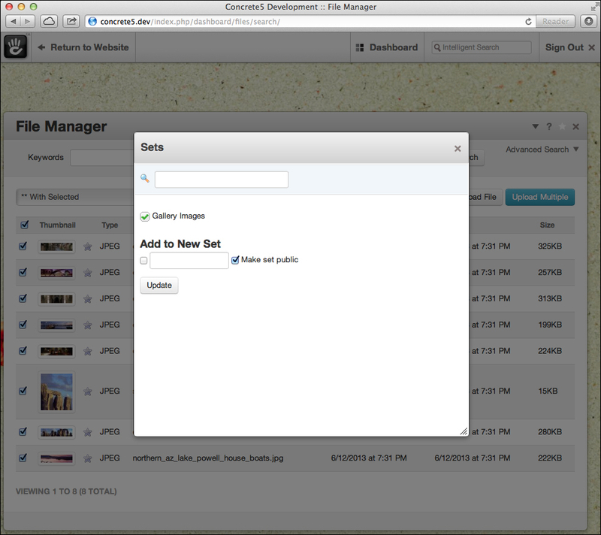Close the File Manager pane
The image size is (601, 535).
point(575,126)
